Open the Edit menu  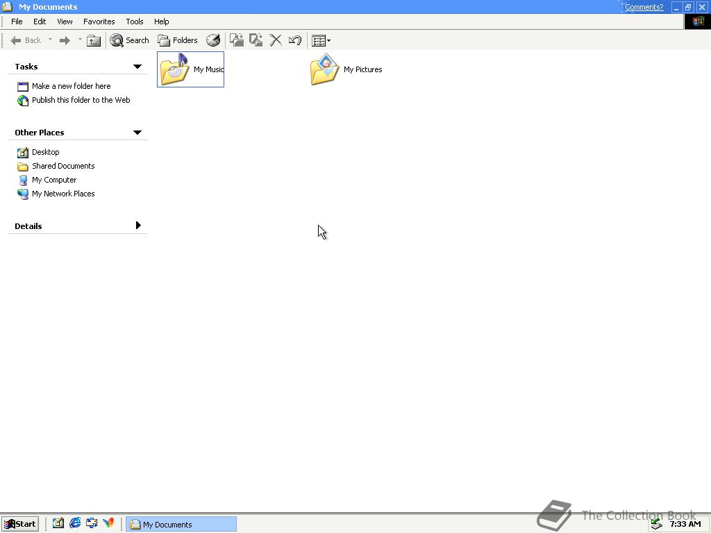pyautogui.click(x=40, y=22)
